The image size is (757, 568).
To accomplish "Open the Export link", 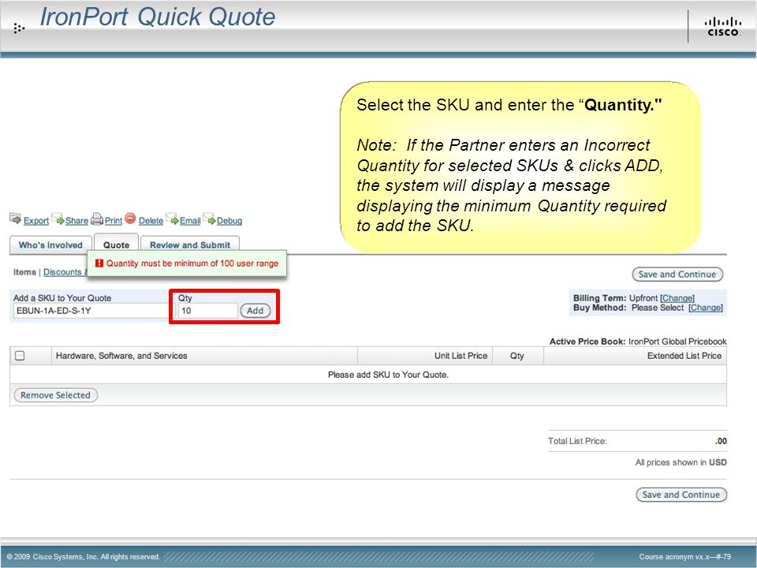I will click(36, 221).
